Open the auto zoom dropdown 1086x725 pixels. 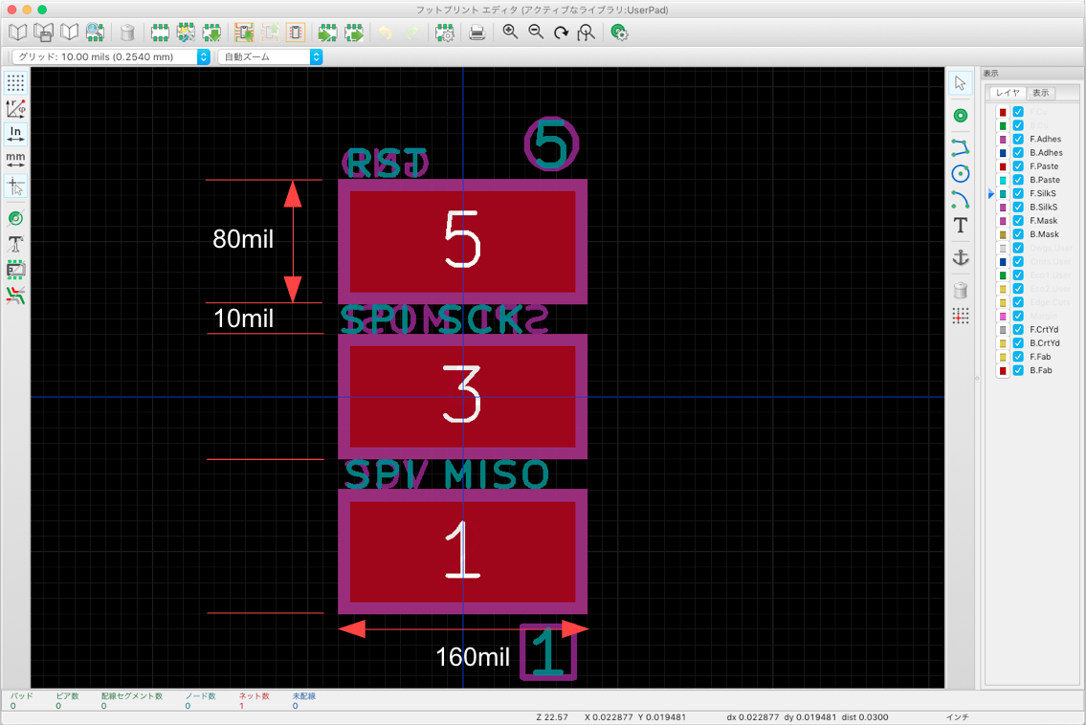click(x=270, y=56)
